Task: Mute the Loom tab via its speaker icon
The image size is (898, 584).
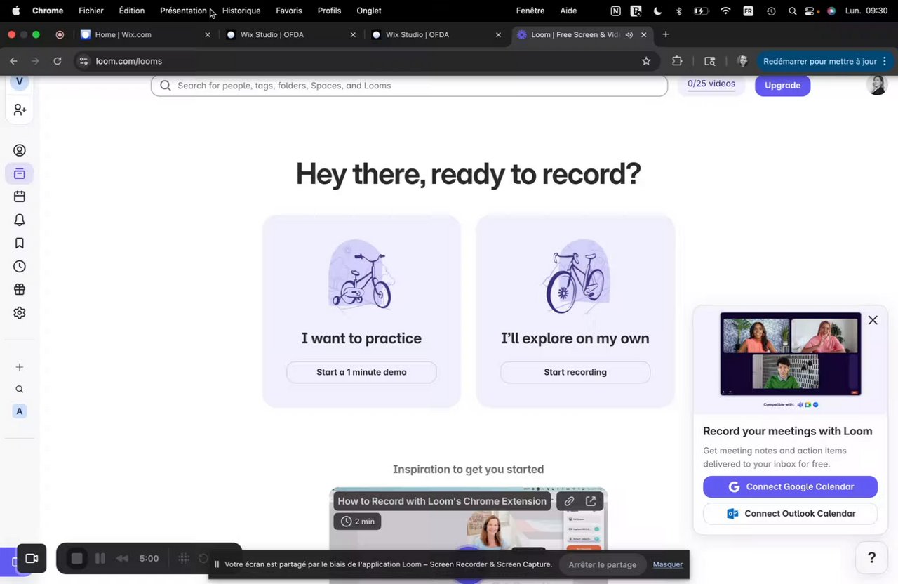Action: [x=629, y=34]
